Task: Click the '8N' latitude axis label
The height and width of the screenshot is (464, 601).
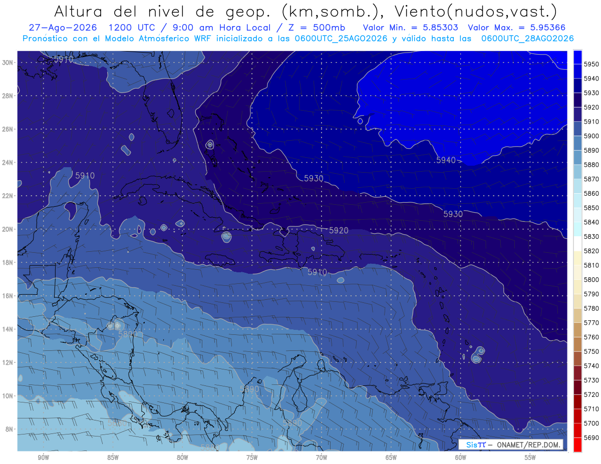Action: pos(9,429)
